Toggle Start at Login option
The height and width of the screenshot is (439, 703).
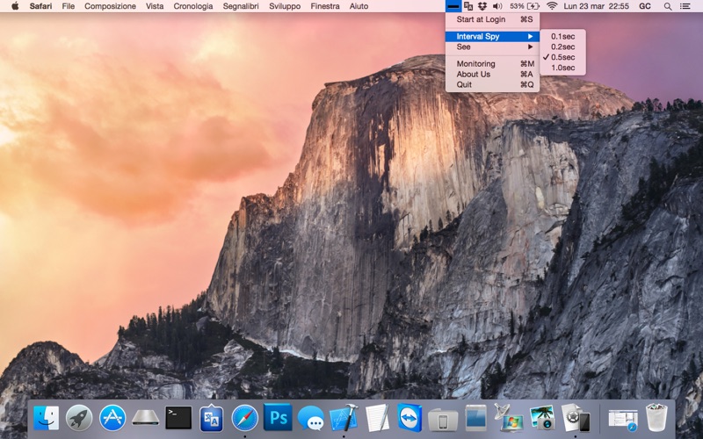click(492, 19)
